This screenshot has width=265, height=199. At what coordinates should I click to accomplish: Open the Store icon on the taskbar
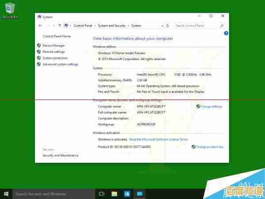click(127, 194)
